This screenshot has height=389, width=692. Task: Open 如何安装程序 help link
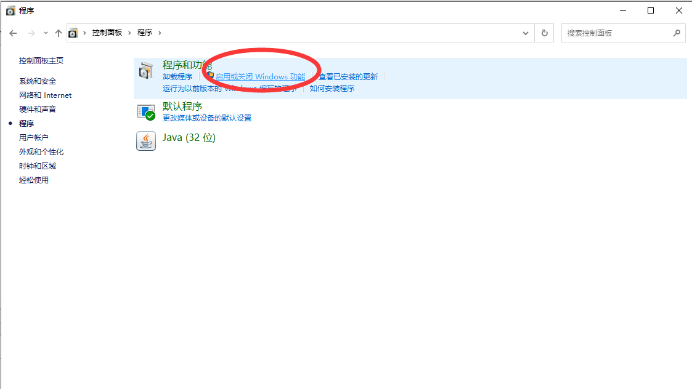332,89
